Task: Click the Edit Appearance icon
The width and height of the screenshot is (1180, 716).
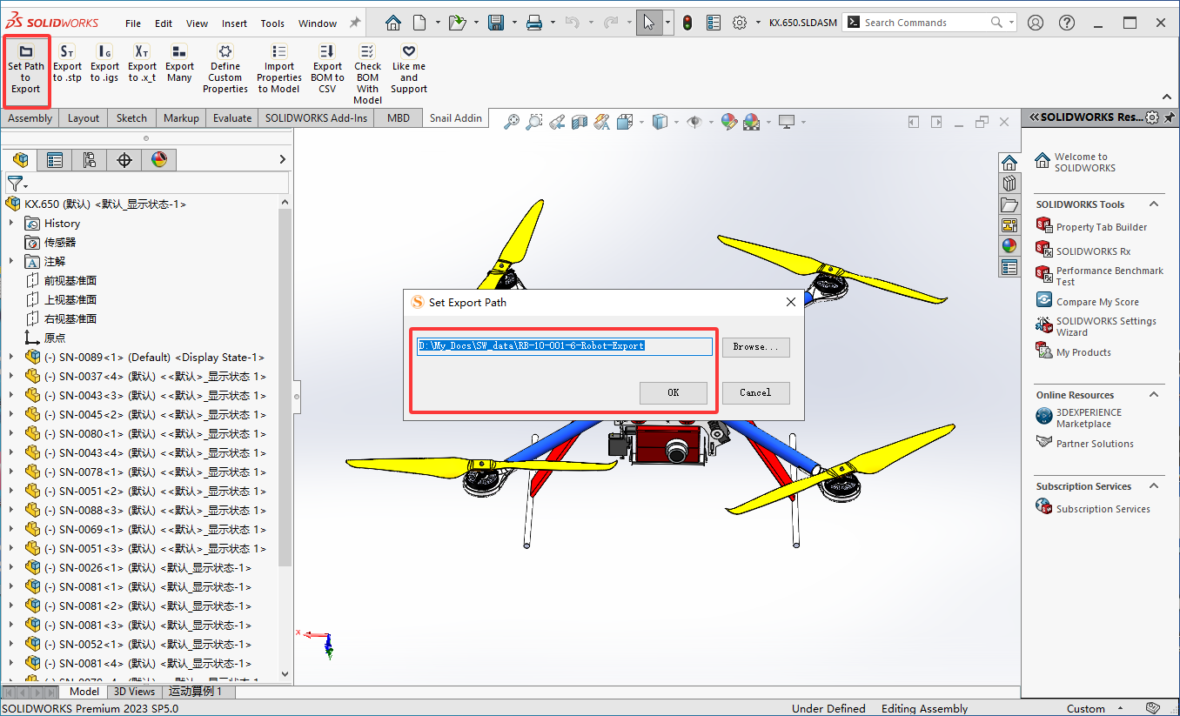Action: coord(728,123)
